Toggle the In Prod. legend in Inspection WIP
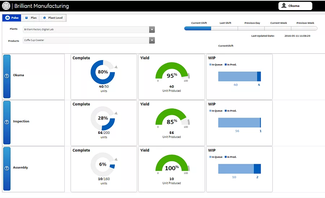Image resolution: width=325 pixels, height=198 pixels. tap(230, 111)
